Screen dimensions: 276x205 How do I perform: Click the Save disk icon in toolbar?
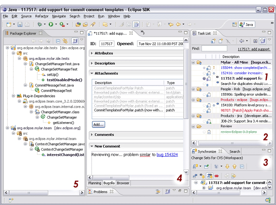click(x=20, y=24)
